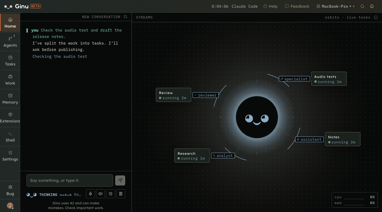Open the Home sidebar section
Viewport: 382px width, 212px height.
click(10, 23)
